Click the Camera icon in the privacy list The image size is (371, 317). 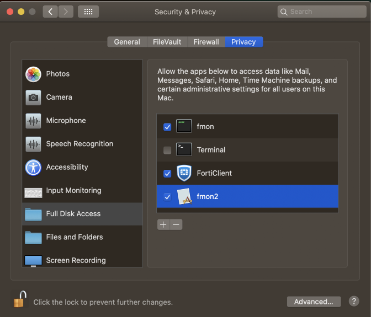(x=33, y=98)
